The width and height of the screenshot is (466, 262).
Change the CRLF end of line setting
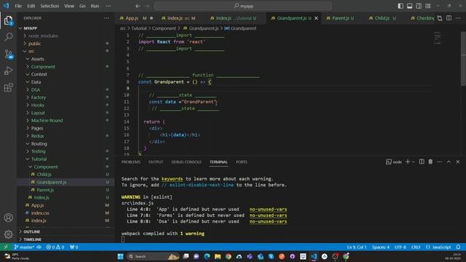coord(416,247)
